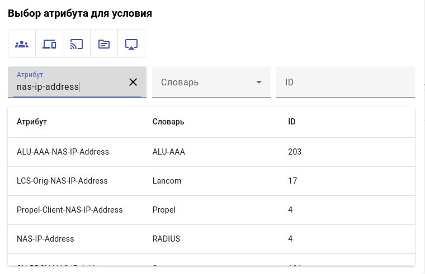This screenshot has height=274, width=425.
Task: Click the dropdown arrow in Словарь field
Action: [259, 83]
